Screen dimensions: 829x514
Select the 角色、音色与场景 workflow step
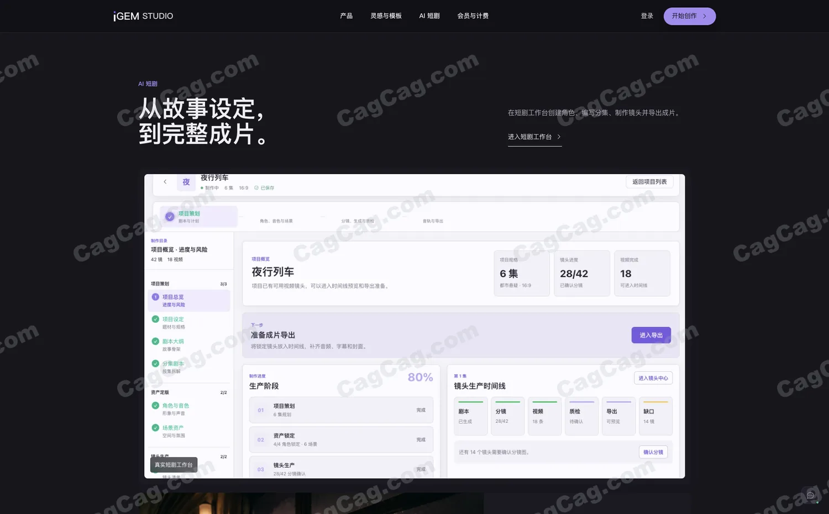coord(276,221)
